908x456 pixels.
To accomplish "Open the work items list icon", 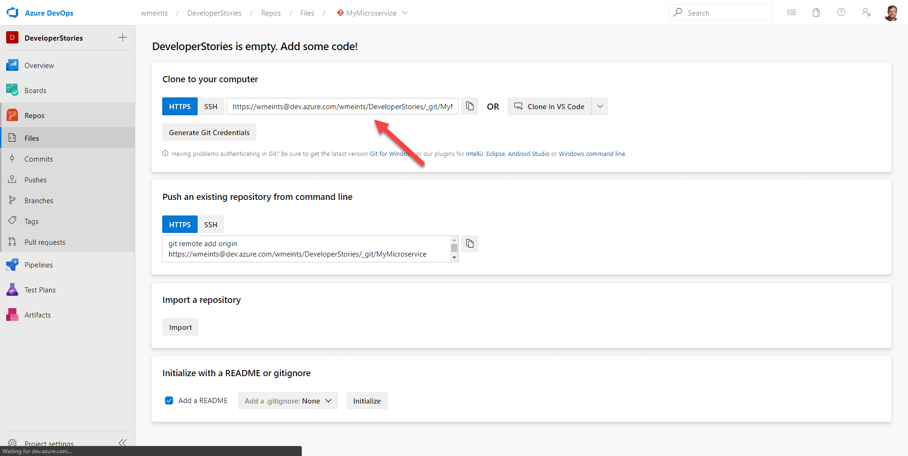I will click(x=792, y=13).
